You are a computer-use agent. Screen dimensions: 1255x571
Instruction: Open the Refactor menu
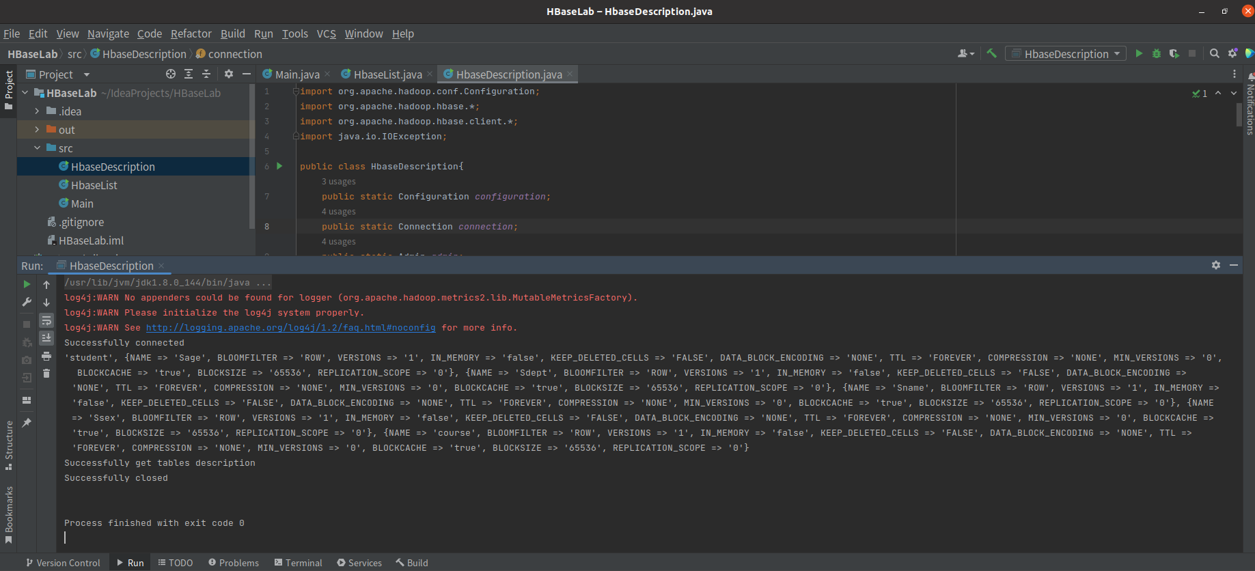tap(191, 33)
